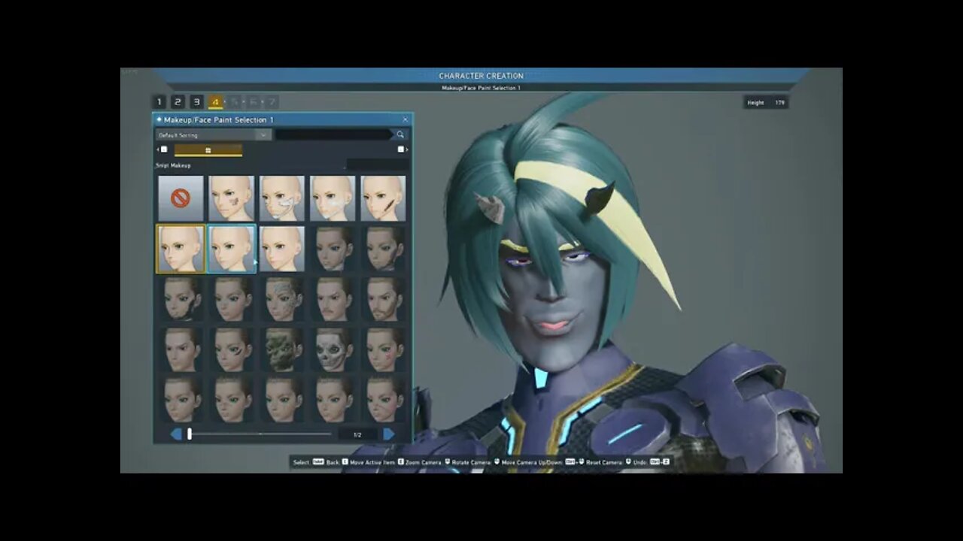The image size is (963, 541).
Task: Choose the chin-strap beard face thumbnail
Action: [x=181, y=299]
